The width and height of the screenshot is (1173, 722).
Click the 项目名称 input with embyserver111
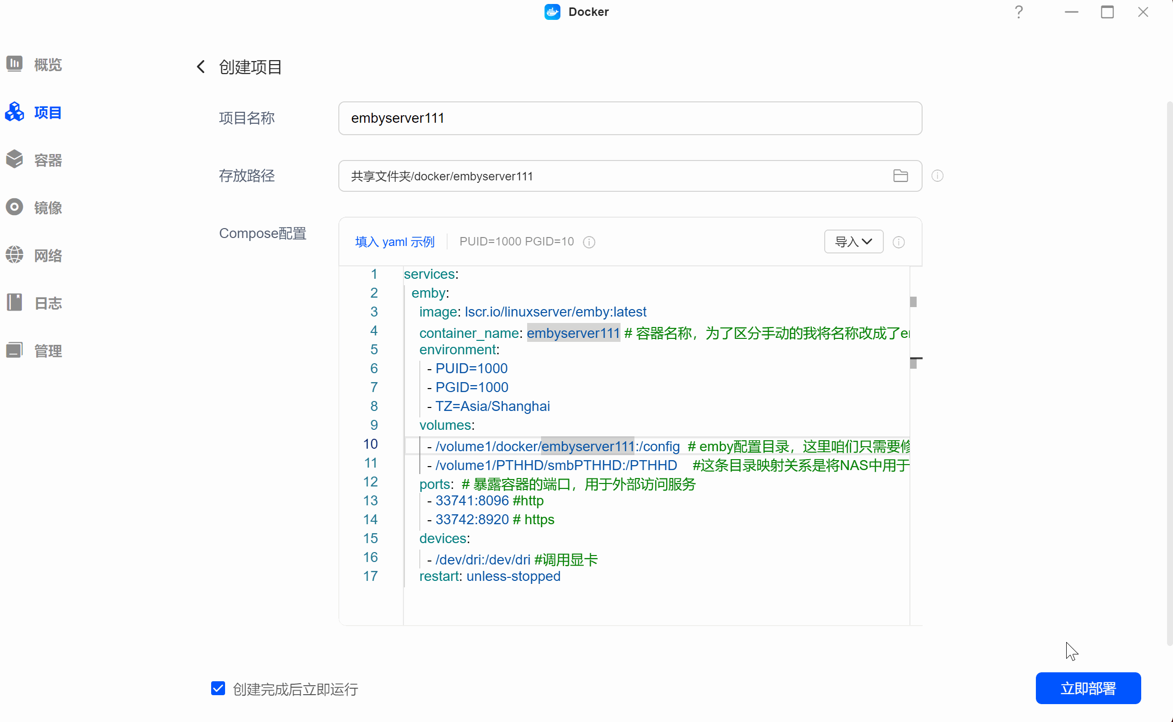tap(630, 118)
